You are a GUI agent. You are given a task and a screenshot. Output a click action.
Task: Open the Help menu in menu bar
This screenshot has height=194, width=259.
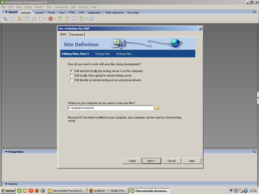pos(94,7)
